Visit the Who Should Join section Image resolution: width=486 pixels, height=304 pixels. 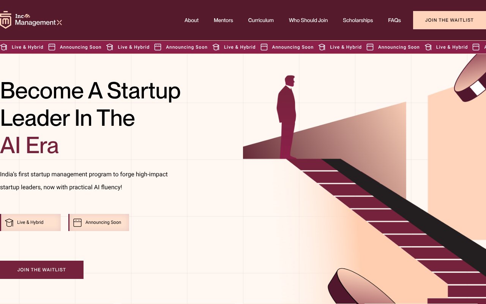click(308, 20)
